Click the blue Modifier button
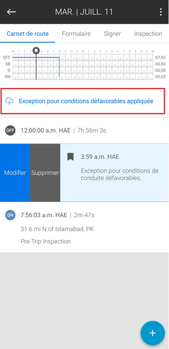The width and height of the screenshot is (169, 349). pos(15,173)
